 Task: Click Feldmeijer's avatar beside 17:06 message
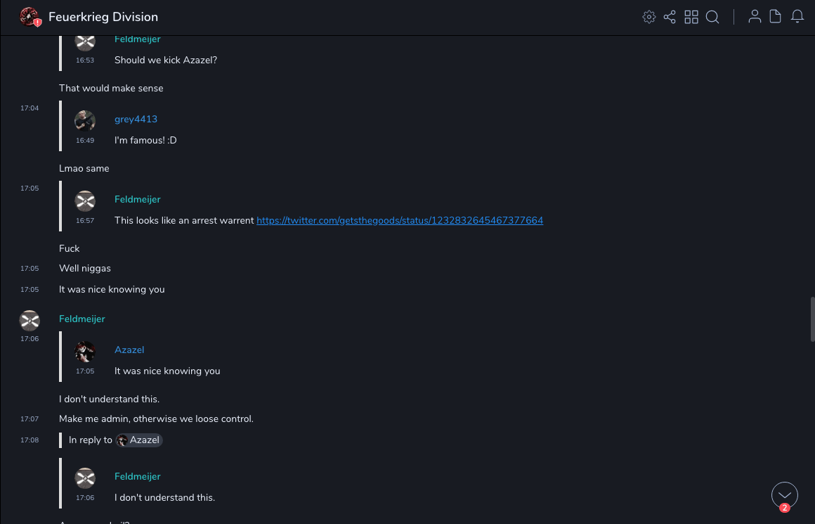click(x=30, y=321)
